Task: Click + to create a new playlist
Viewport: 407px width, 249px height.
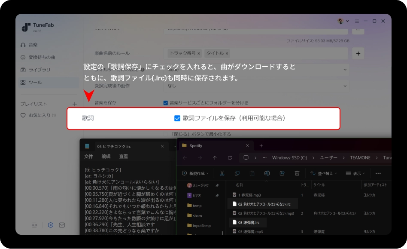Action: tap(75, 104)
